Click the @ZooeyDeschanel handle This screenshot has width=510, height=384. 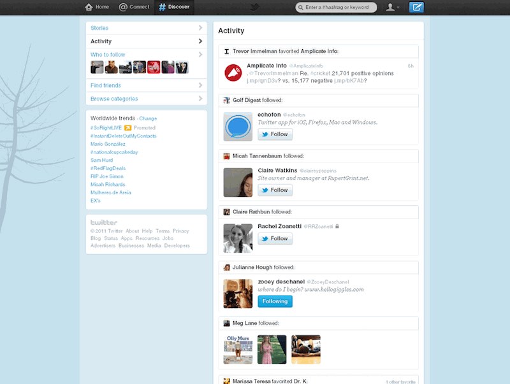pos(328,282)
